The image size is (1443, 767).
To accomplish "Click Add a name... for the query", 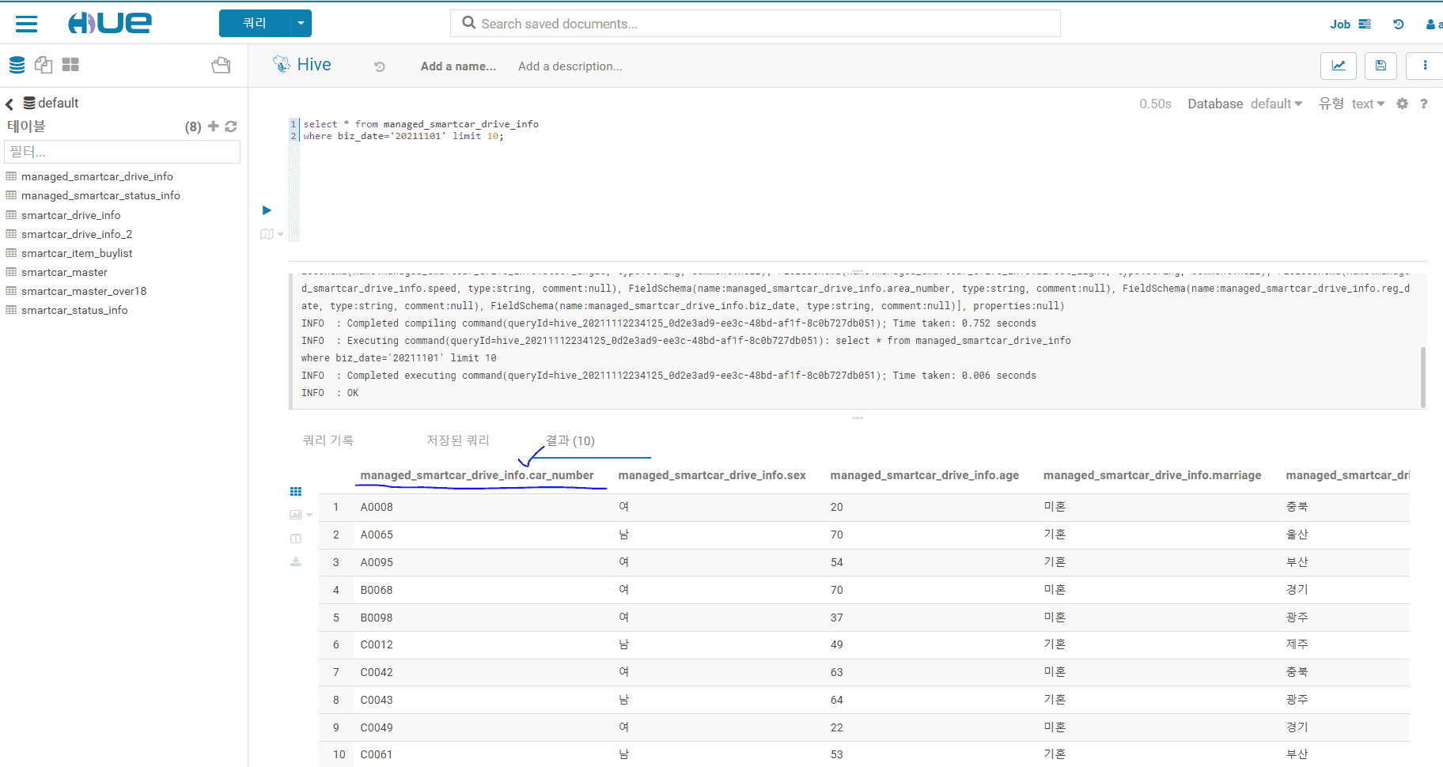I will [x=458, y=66].
